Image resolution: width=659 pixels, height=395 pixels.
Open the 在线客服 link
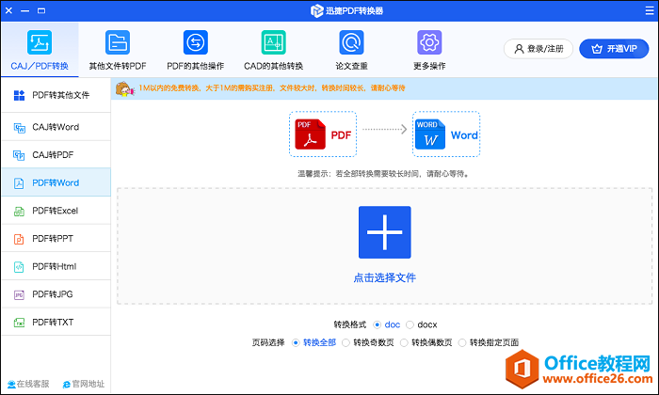point(28,384)
